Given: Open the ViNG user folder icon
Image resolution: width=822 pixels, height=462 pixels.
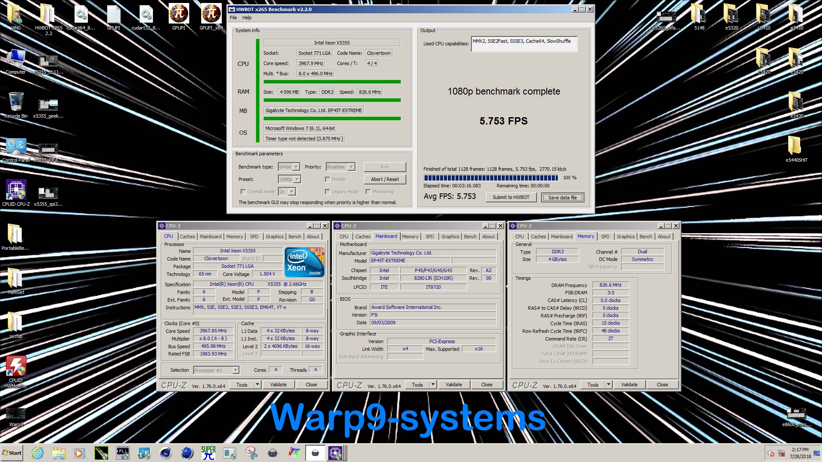Looking at the screenshot, I should tap(16, 17).
